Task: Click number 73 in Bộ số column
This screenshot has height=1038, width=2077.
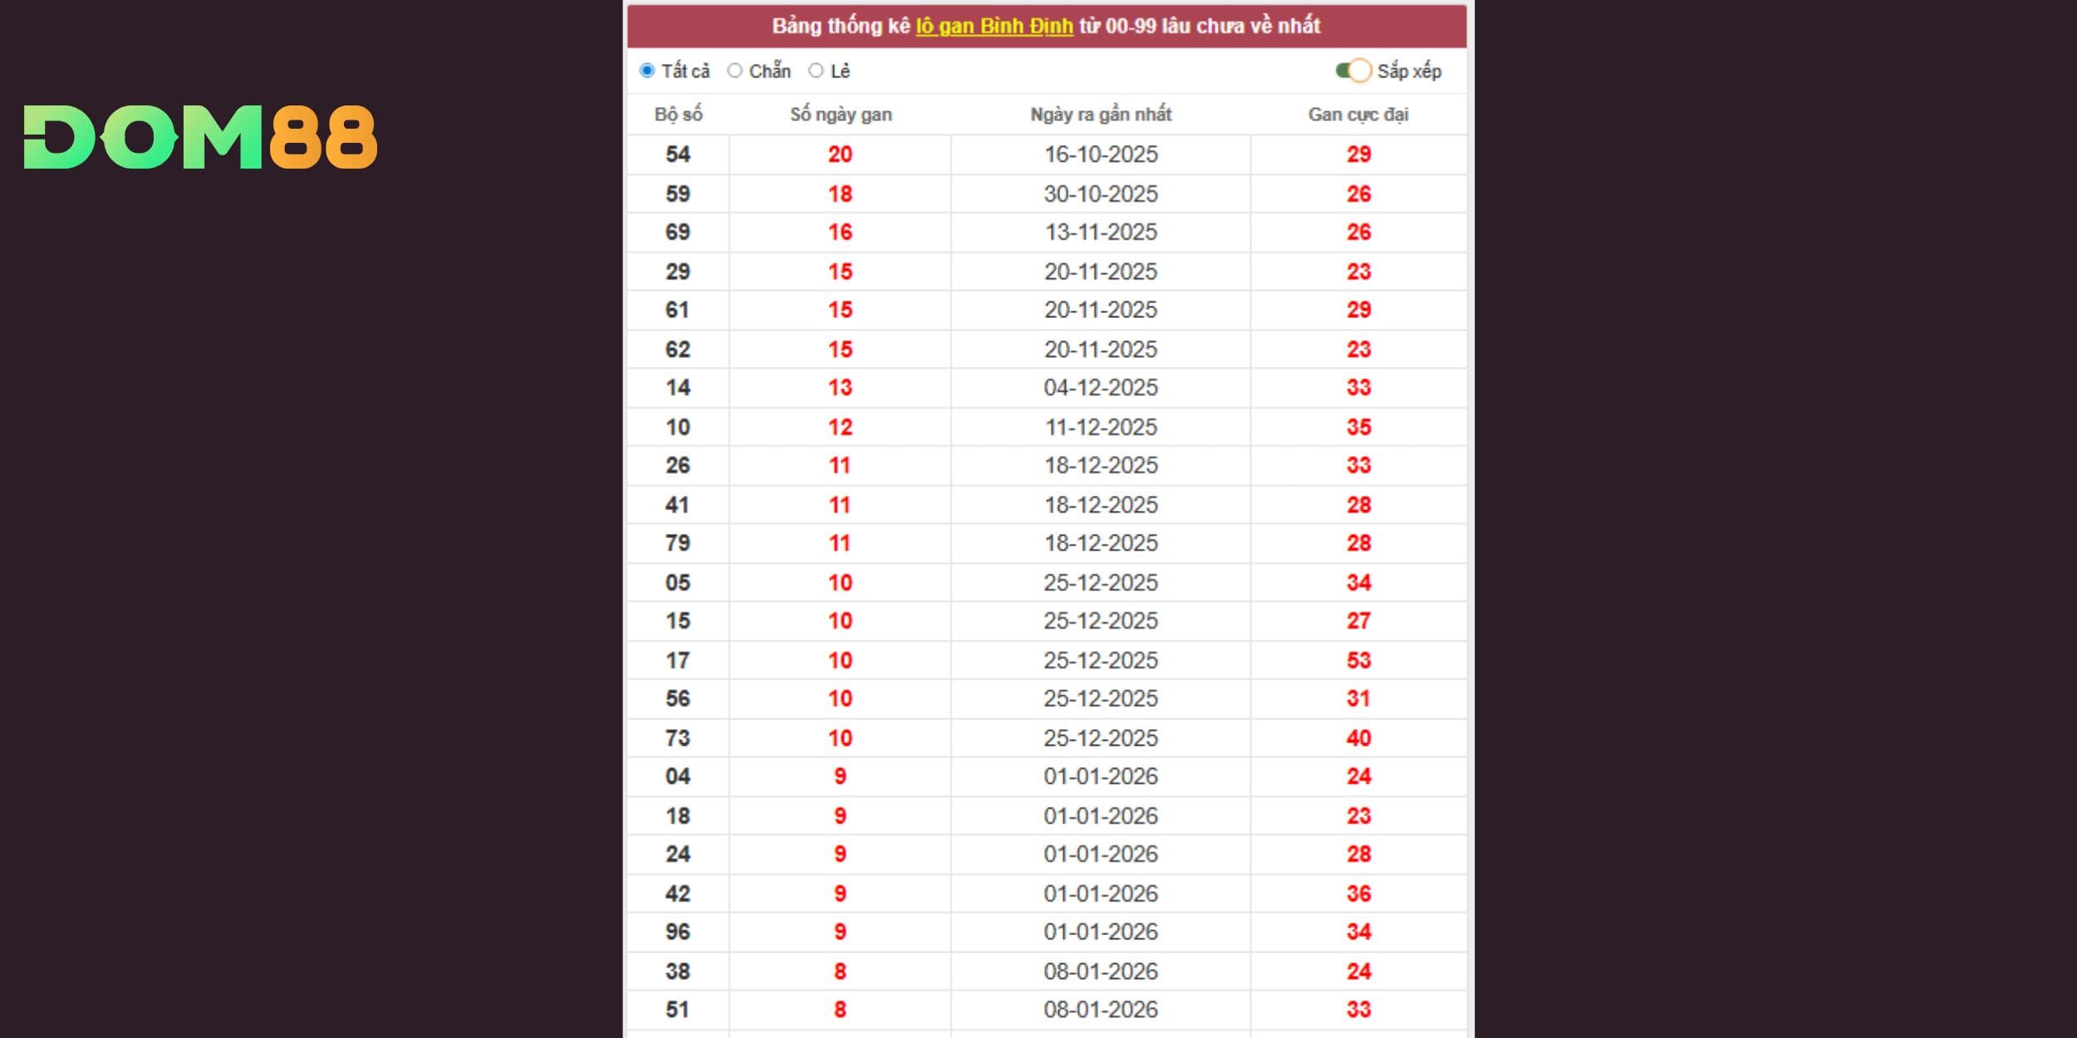Action: (x=678, y=737)
